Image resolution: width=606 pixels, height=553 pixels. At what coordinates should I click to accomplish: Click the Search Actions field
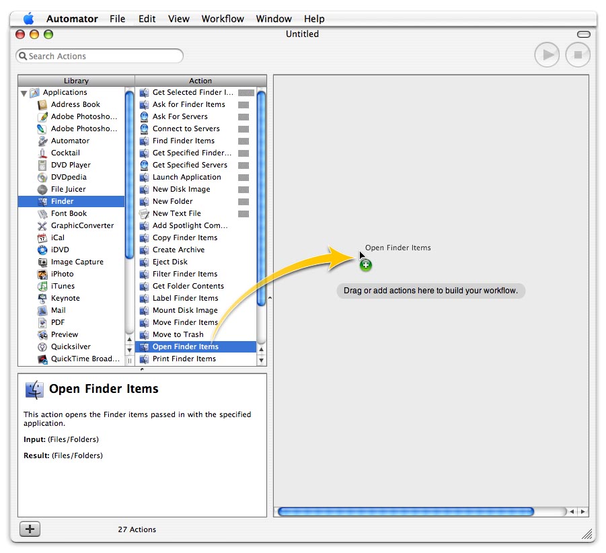tap(101, 57)
